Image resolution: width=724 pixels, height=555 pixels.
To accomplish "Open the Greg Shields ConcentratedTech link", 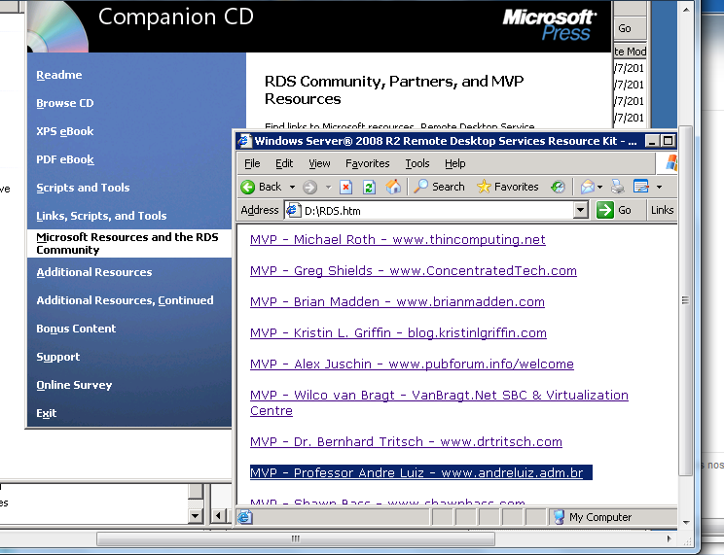I will tap(414, 270).
